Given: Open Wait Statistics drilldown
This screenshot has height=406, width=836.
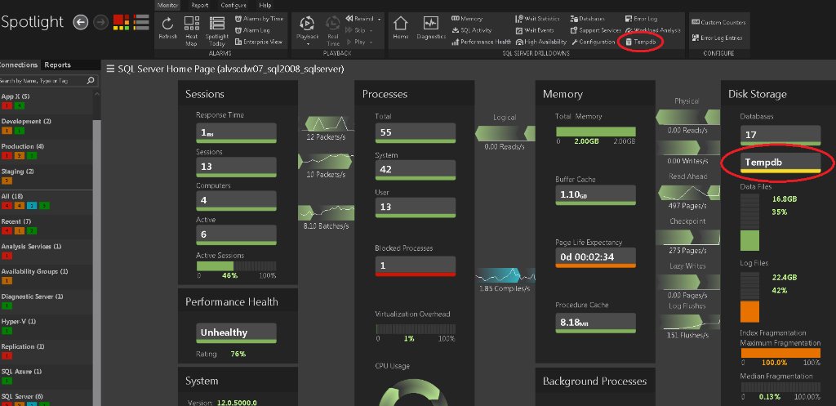Looking at the screenshot, I should tap(538, 19).
